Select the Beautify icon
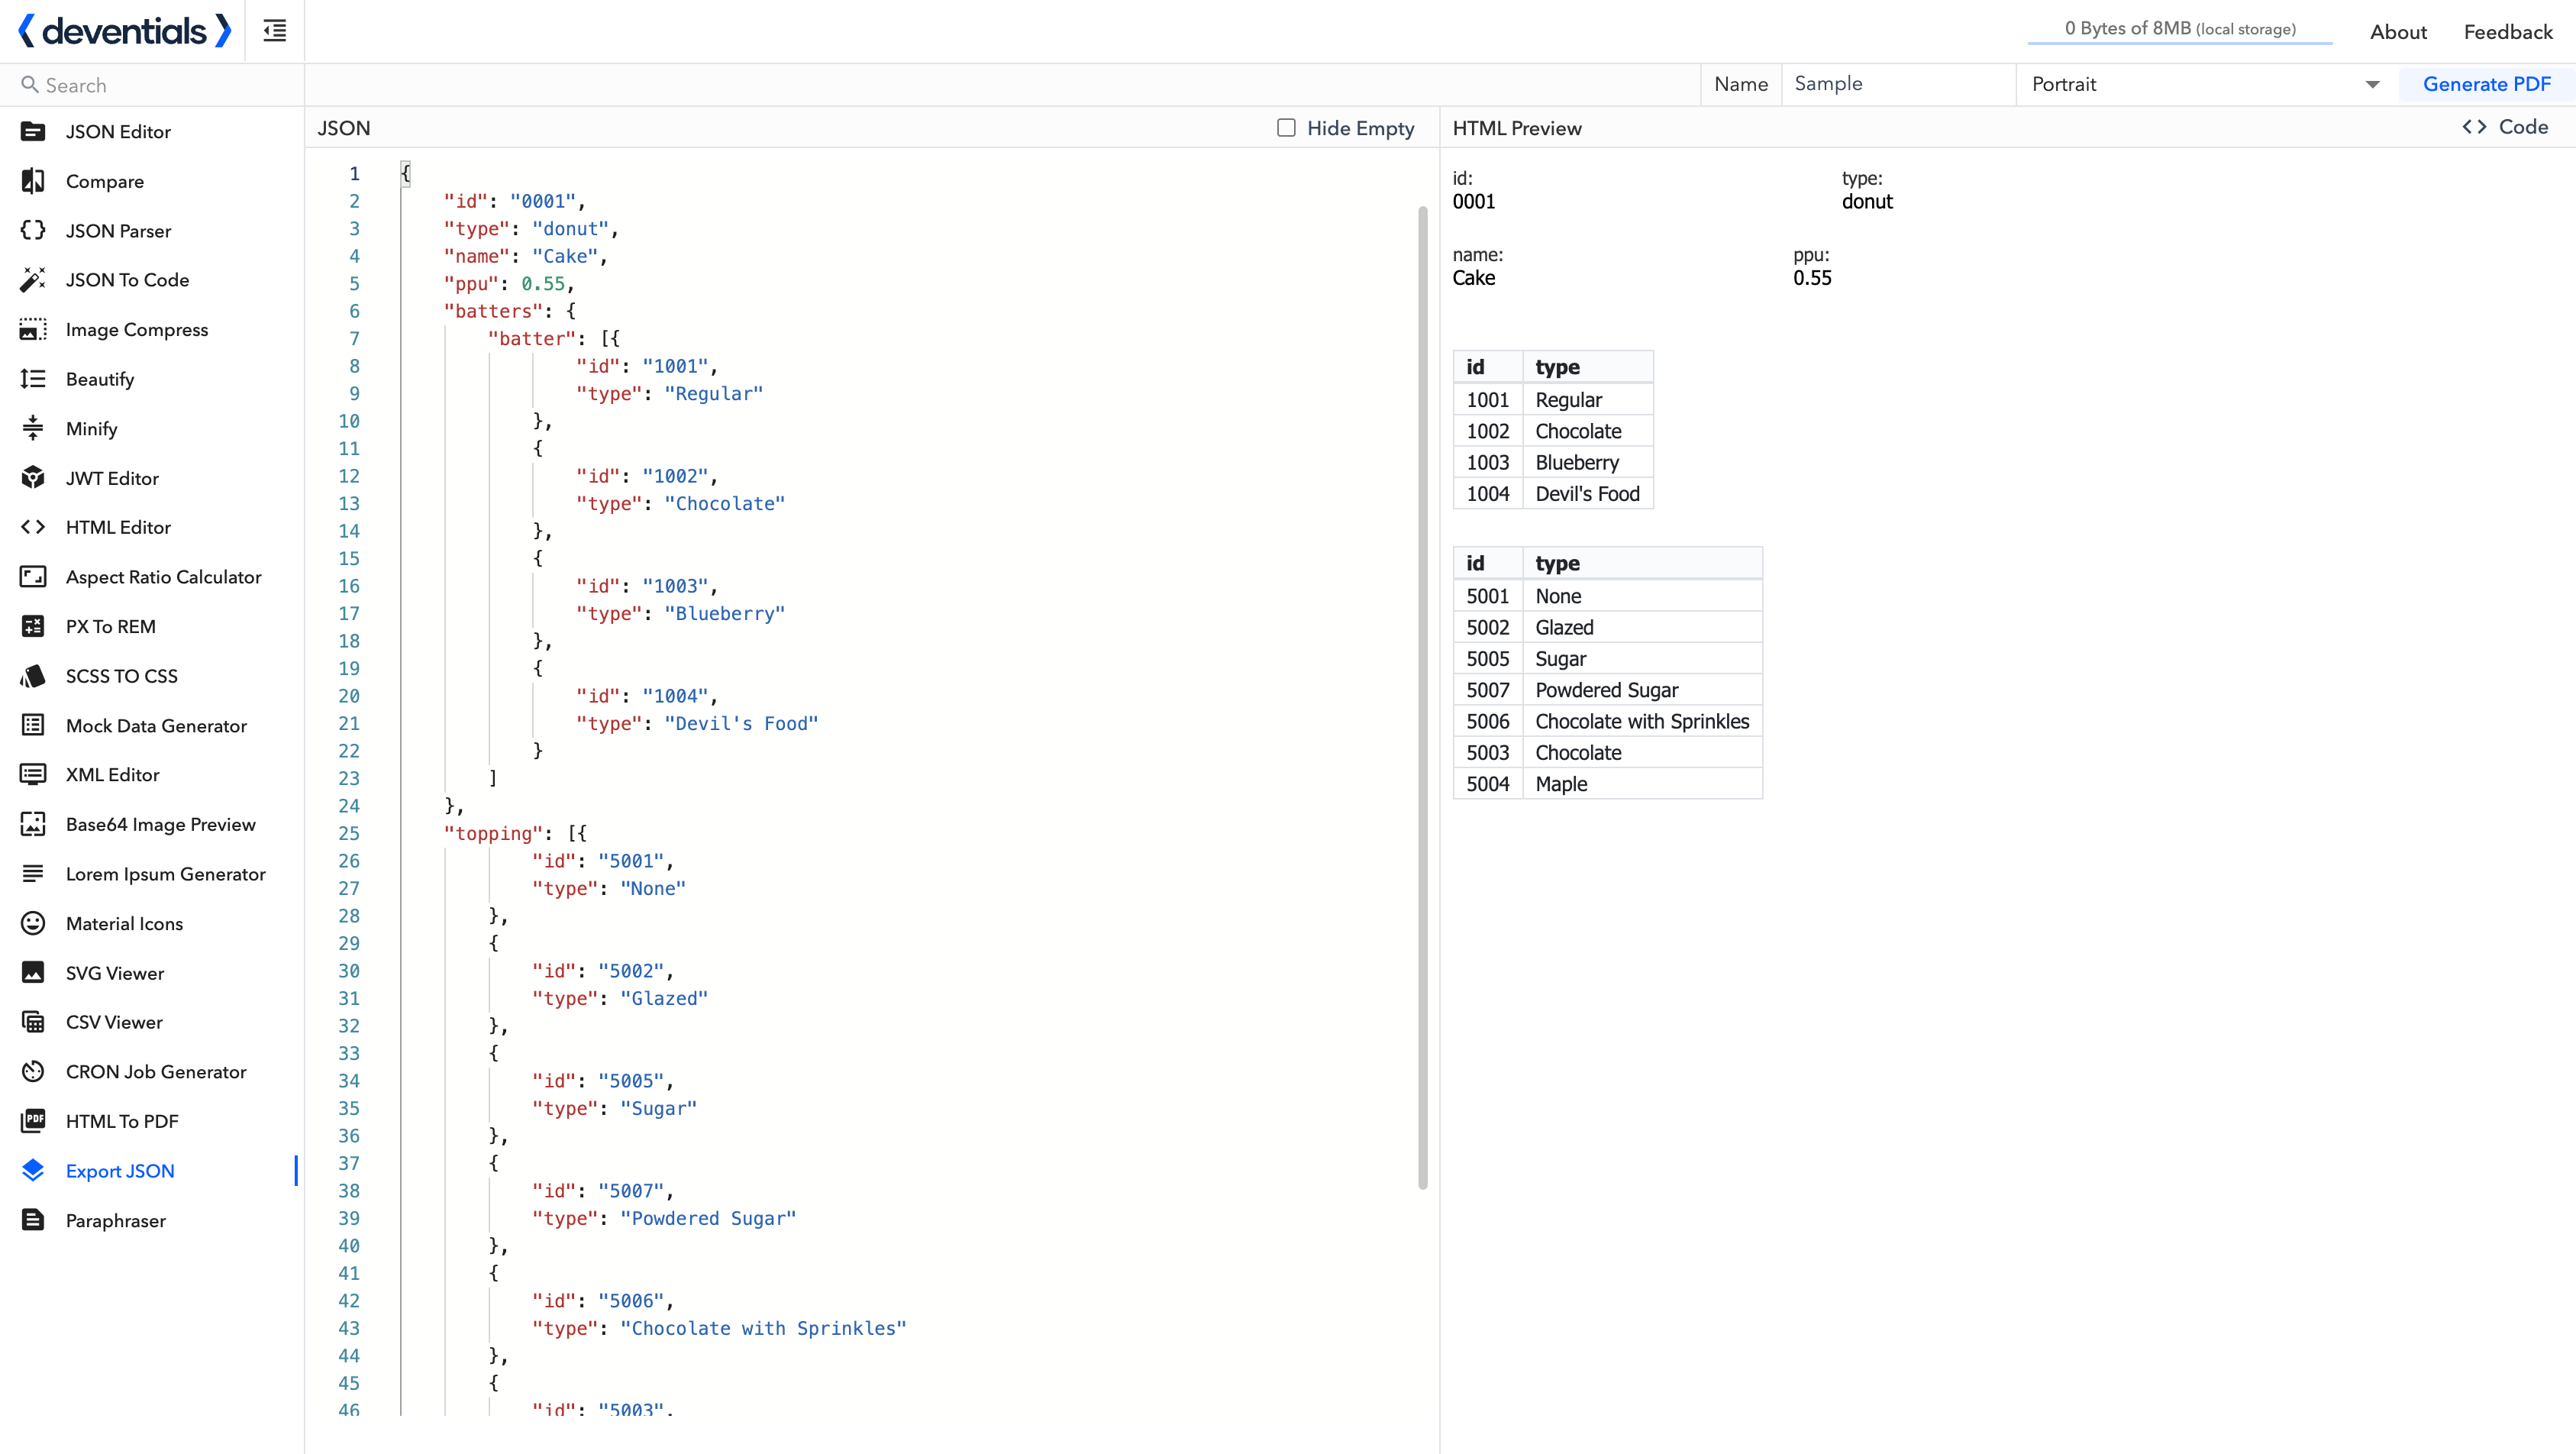 (x=33, y=379)
